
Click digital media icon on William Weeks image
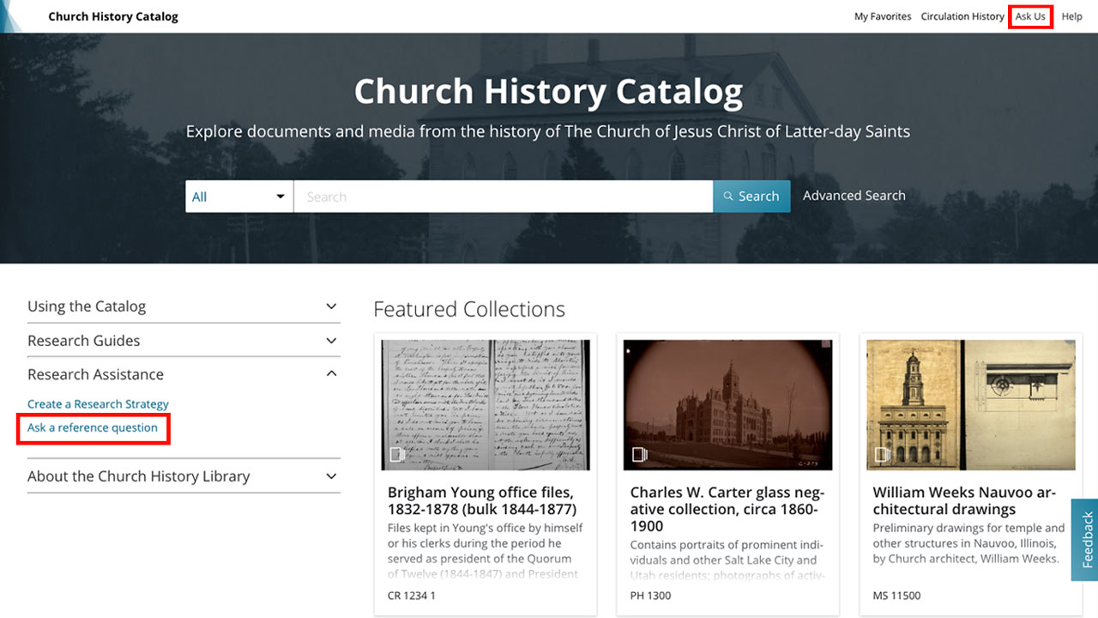882,454
